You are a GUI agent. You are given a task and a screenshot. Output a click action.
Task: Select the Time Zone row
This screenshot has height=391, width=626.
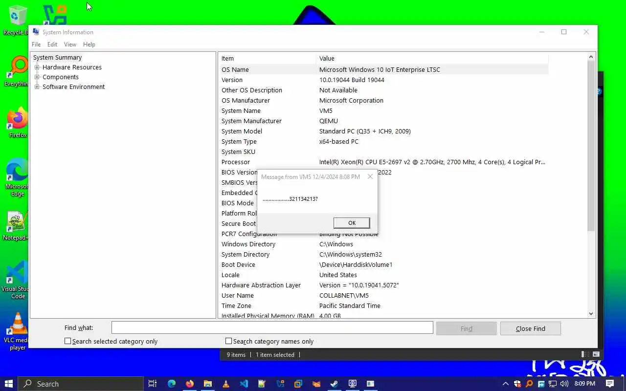pos(383,306)
